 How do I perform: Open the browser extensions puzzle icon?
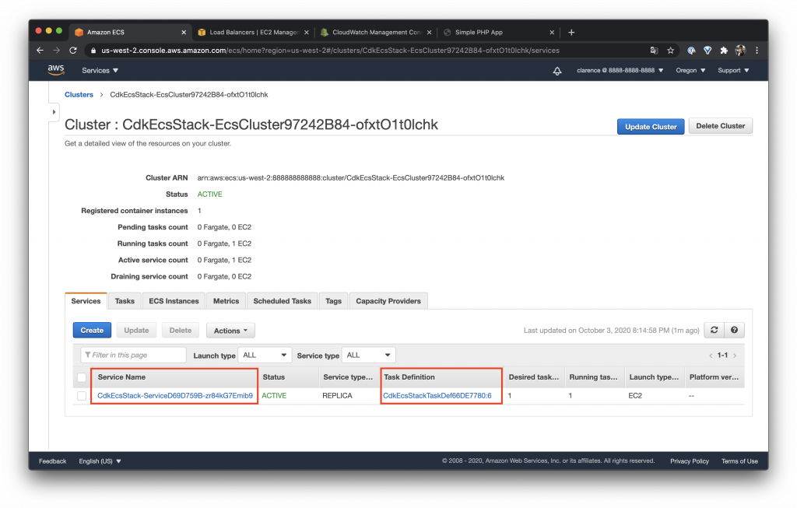tap(724, 51)
